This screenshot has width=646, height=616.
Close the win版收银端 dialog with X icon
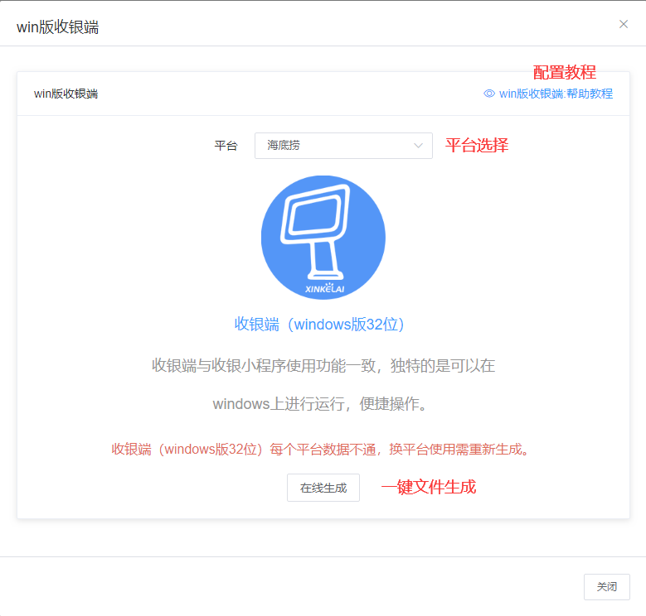[x=624, y=24]
